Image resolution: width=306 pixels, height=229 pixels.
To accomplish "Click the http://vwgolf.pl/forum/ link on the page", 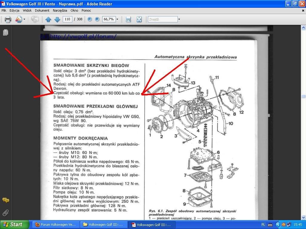I will point(83,36).
